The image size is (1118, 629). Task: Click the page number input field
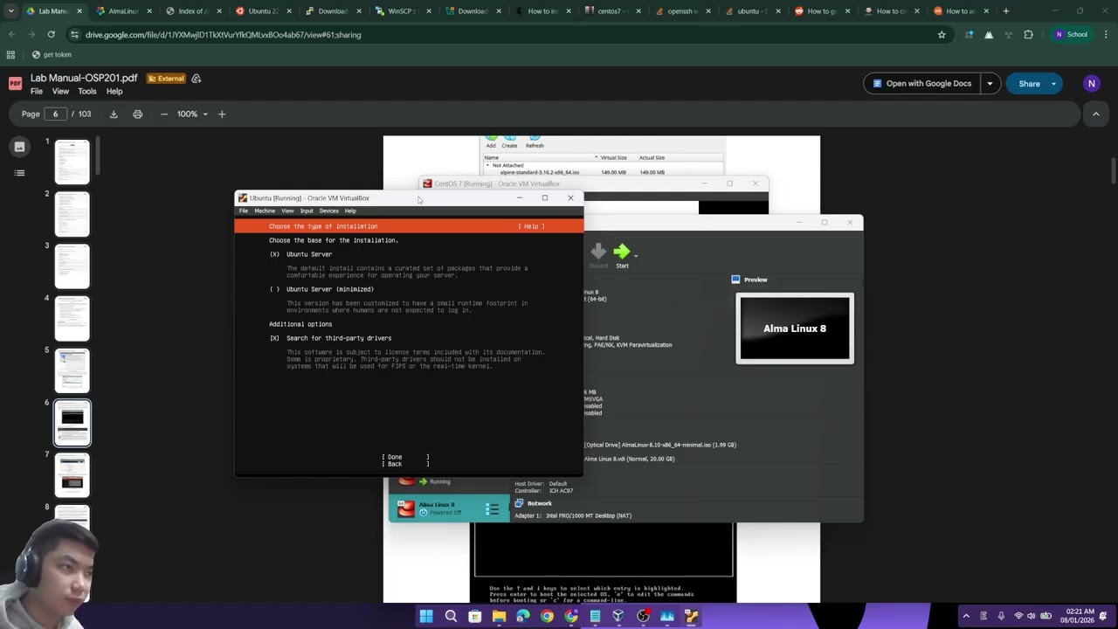pos(55,114)
